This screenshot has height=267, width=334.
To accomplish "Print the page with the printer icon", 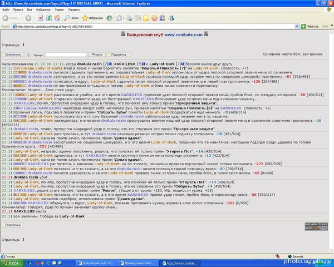I will point(129,18).
